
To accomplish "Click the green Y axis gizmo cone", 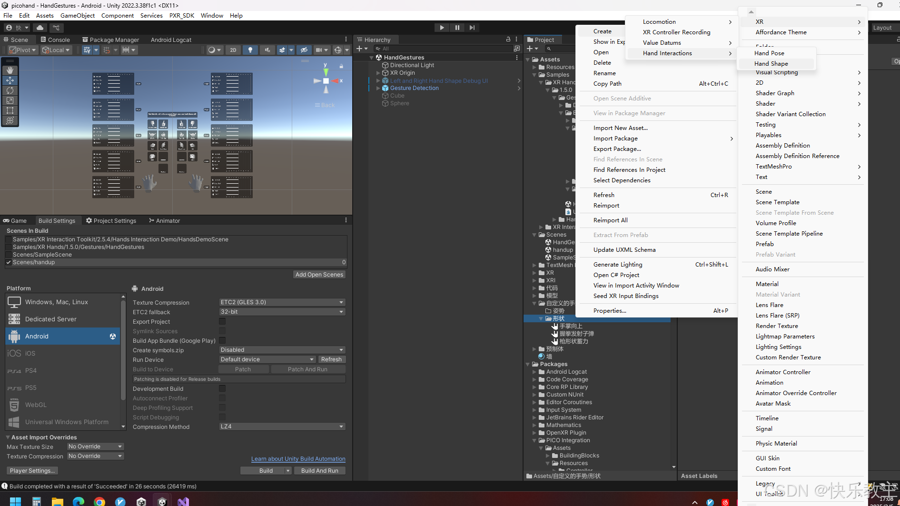I will 326,71.
